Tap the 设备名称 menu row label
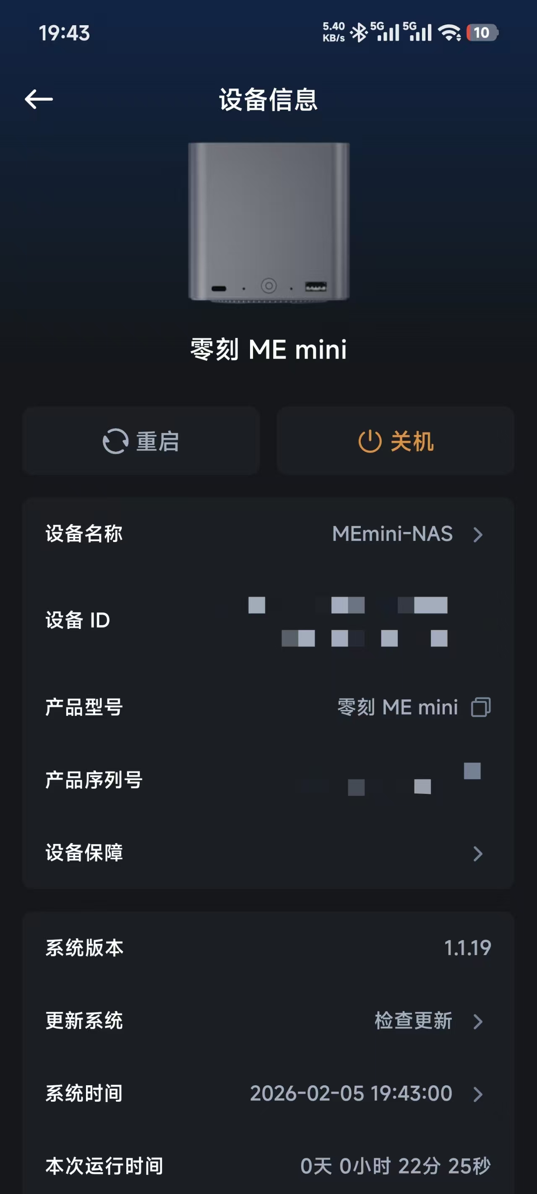This screenshot has height=1194, width=537. point(84,534)
